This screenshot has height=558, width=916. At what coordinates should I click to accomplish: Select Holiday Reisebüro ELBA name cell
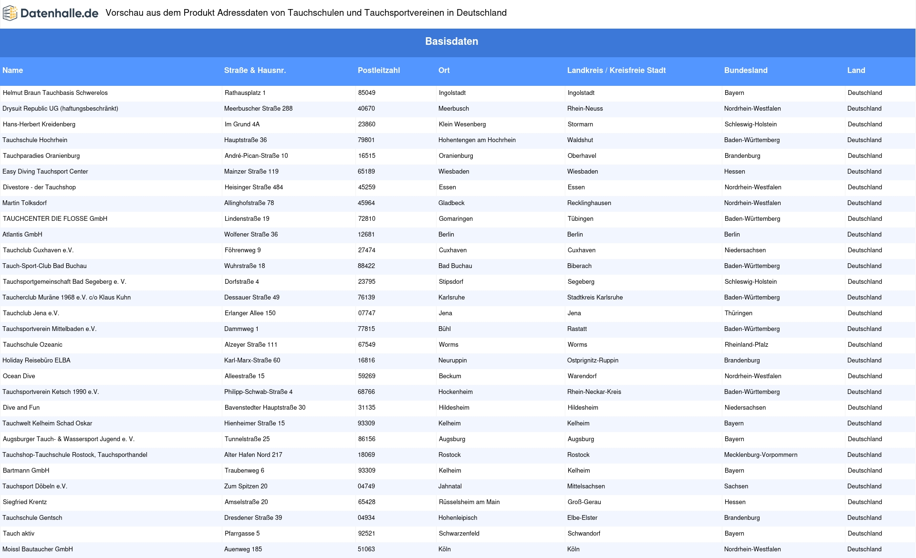click(x=36, y=361)
